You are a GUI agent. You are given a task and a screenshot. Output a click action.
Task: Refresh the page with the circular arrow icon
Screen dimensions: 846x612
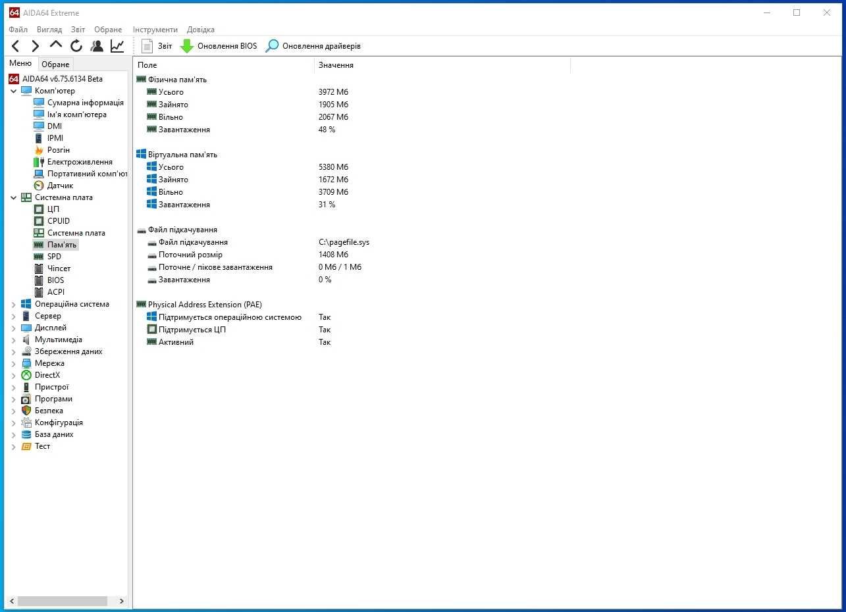[x=76, y=46]
